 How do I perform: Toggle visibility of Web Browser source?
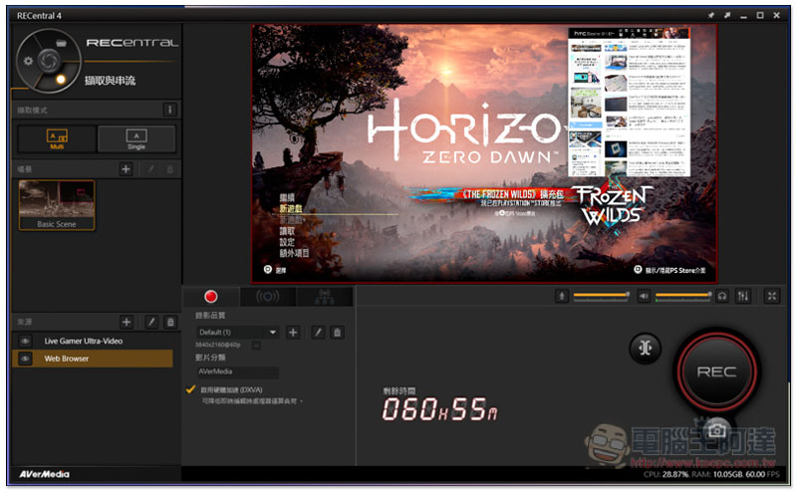(x=25, y=359)
